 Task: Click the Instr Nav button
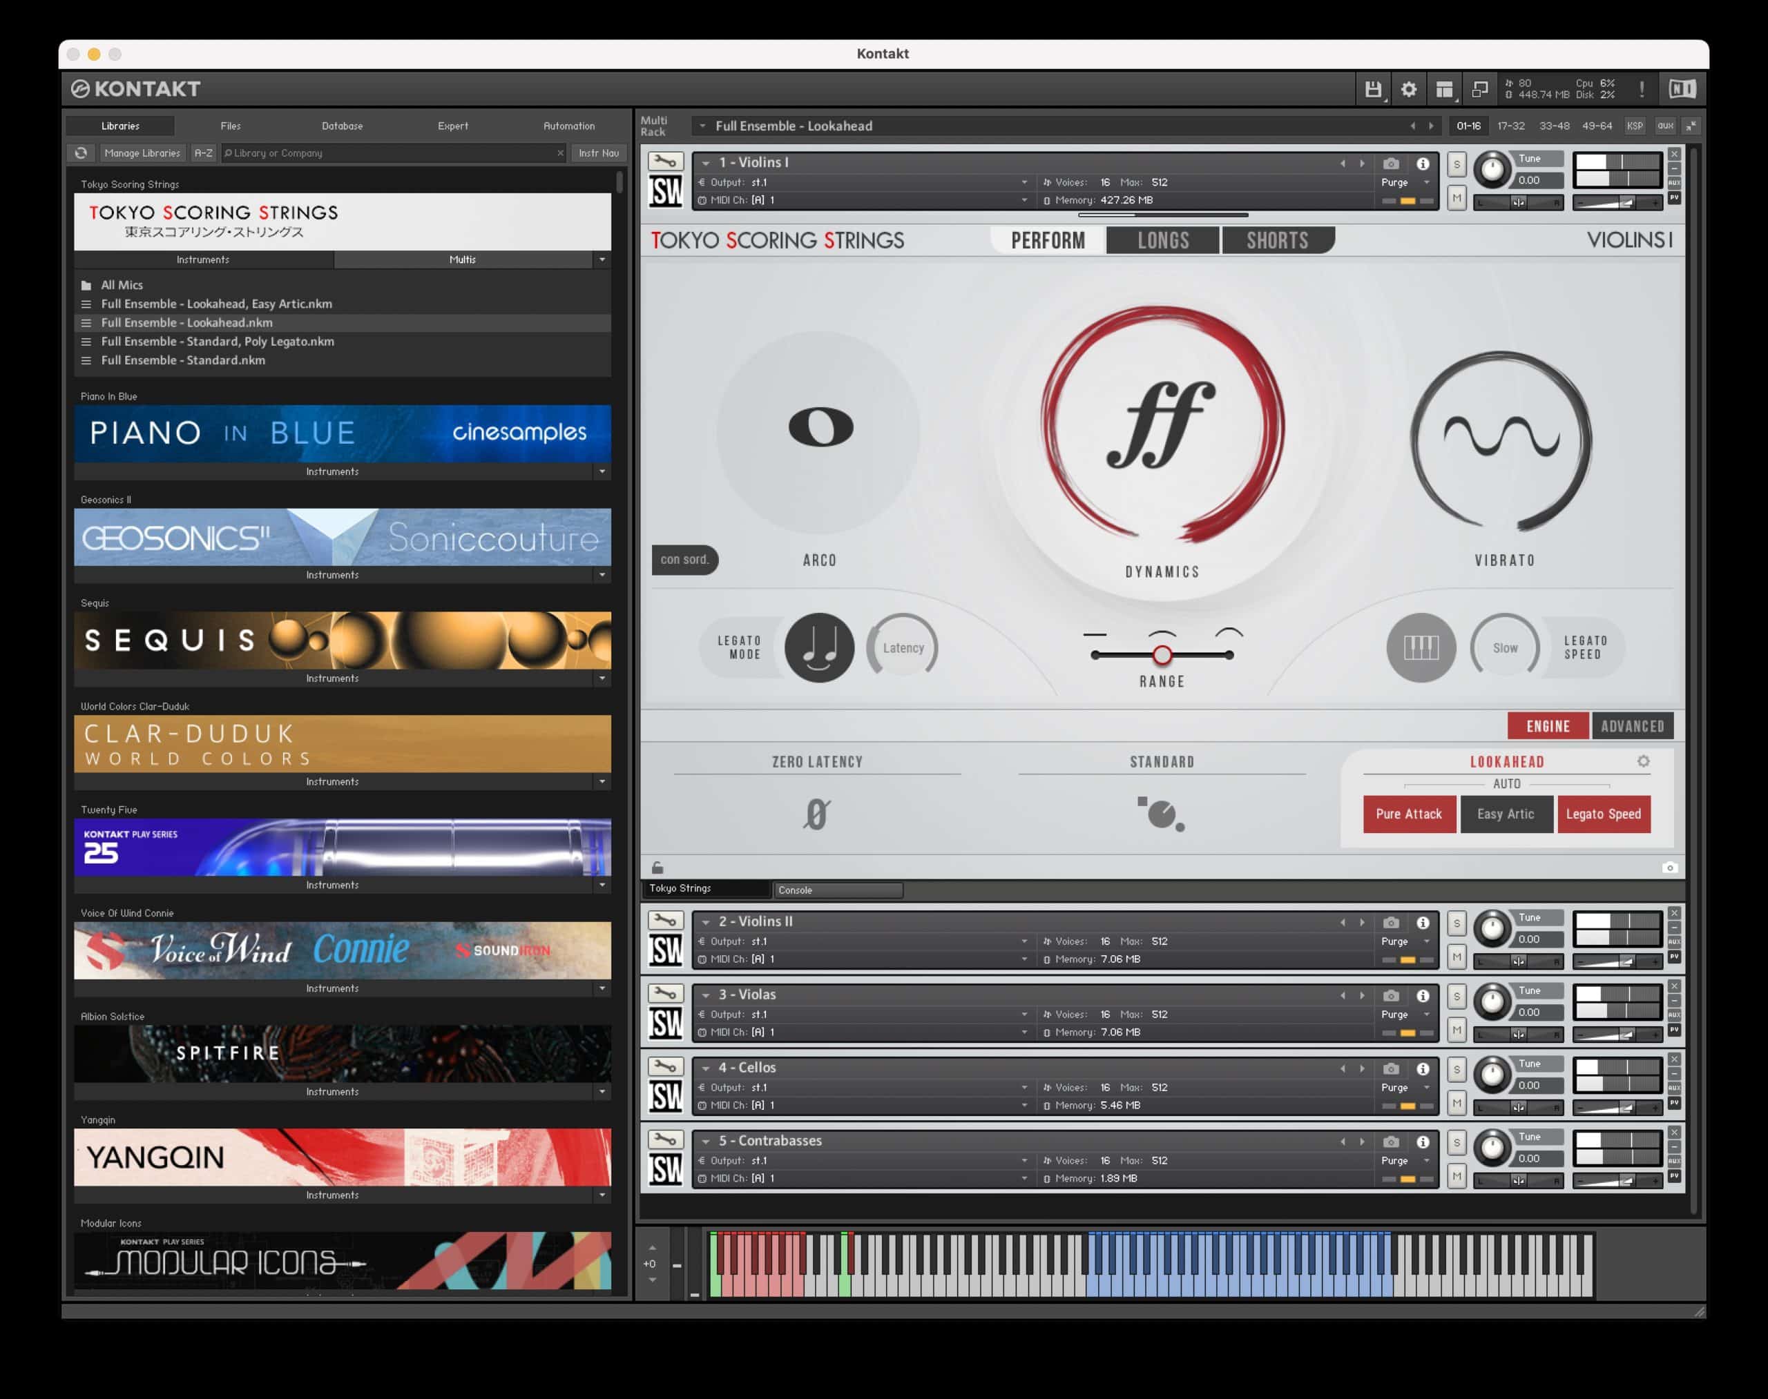pos(598,153)
